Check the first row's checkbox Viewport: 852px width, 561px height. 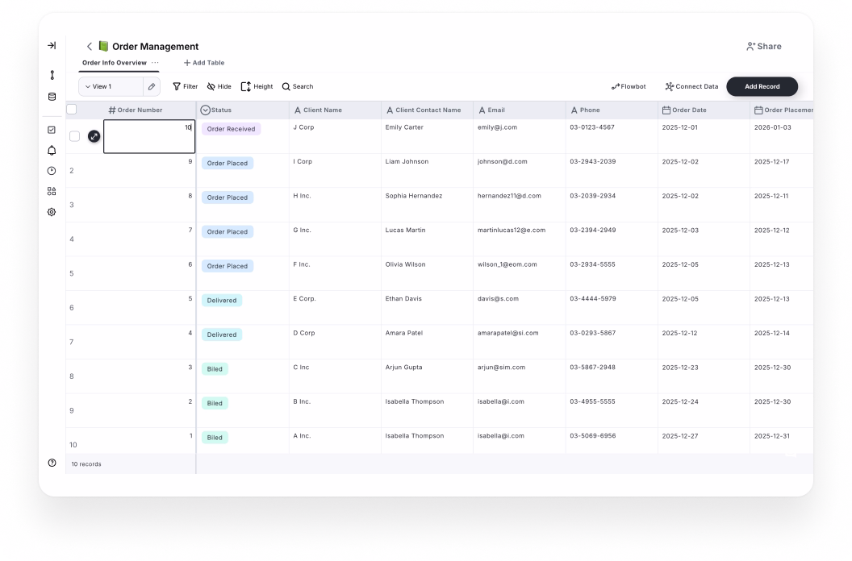(74, 136)
